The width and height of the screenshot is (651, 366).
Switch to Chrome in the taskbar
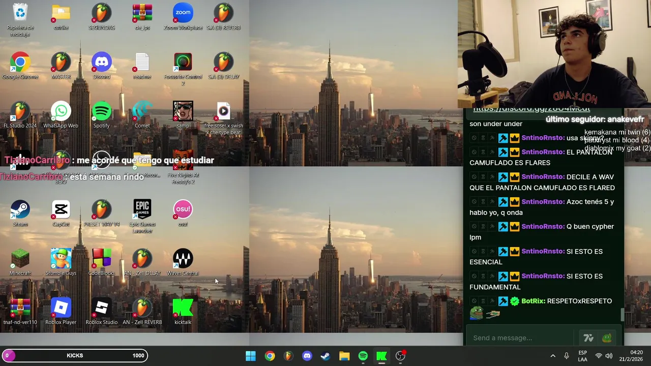270,356
